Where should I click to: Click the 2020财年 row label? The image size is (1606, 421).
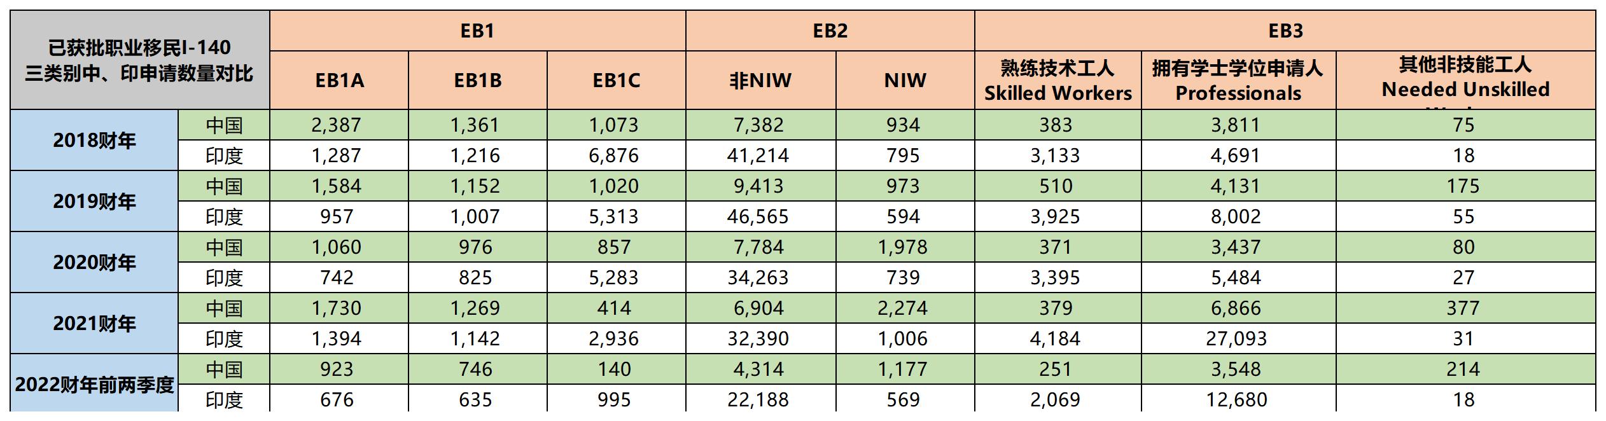tap(94, 262)
